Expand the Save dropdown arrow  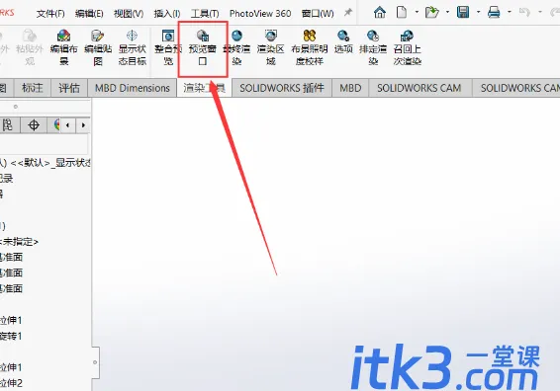tap(478, 12)
